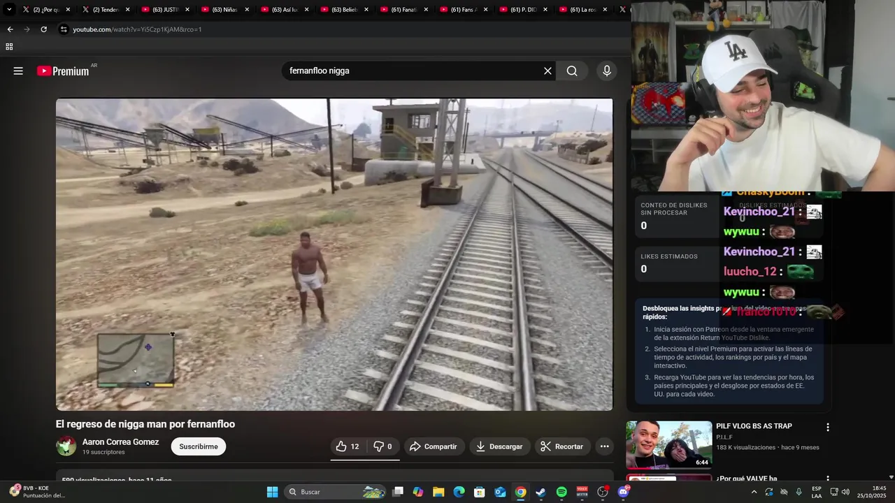
Task: Click the Windows taskbar Buscar search box
Action: click(x=336, y=492)
